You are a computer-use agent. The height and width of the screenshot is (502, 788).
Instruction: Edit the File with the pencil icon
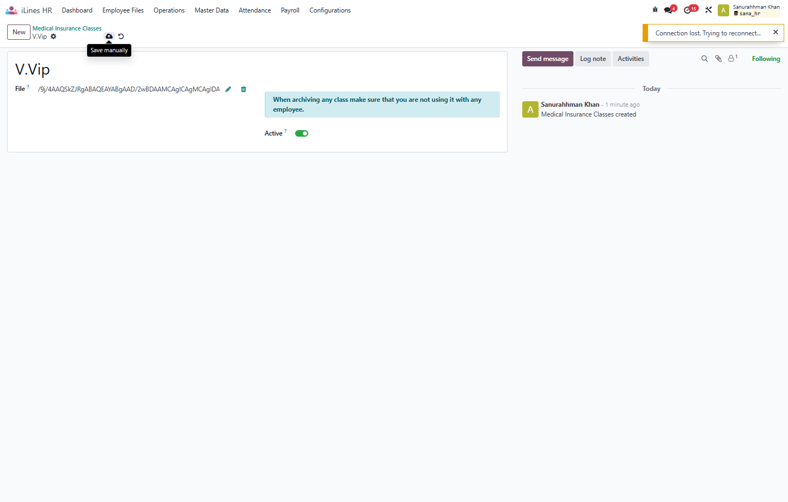(228, 89)
